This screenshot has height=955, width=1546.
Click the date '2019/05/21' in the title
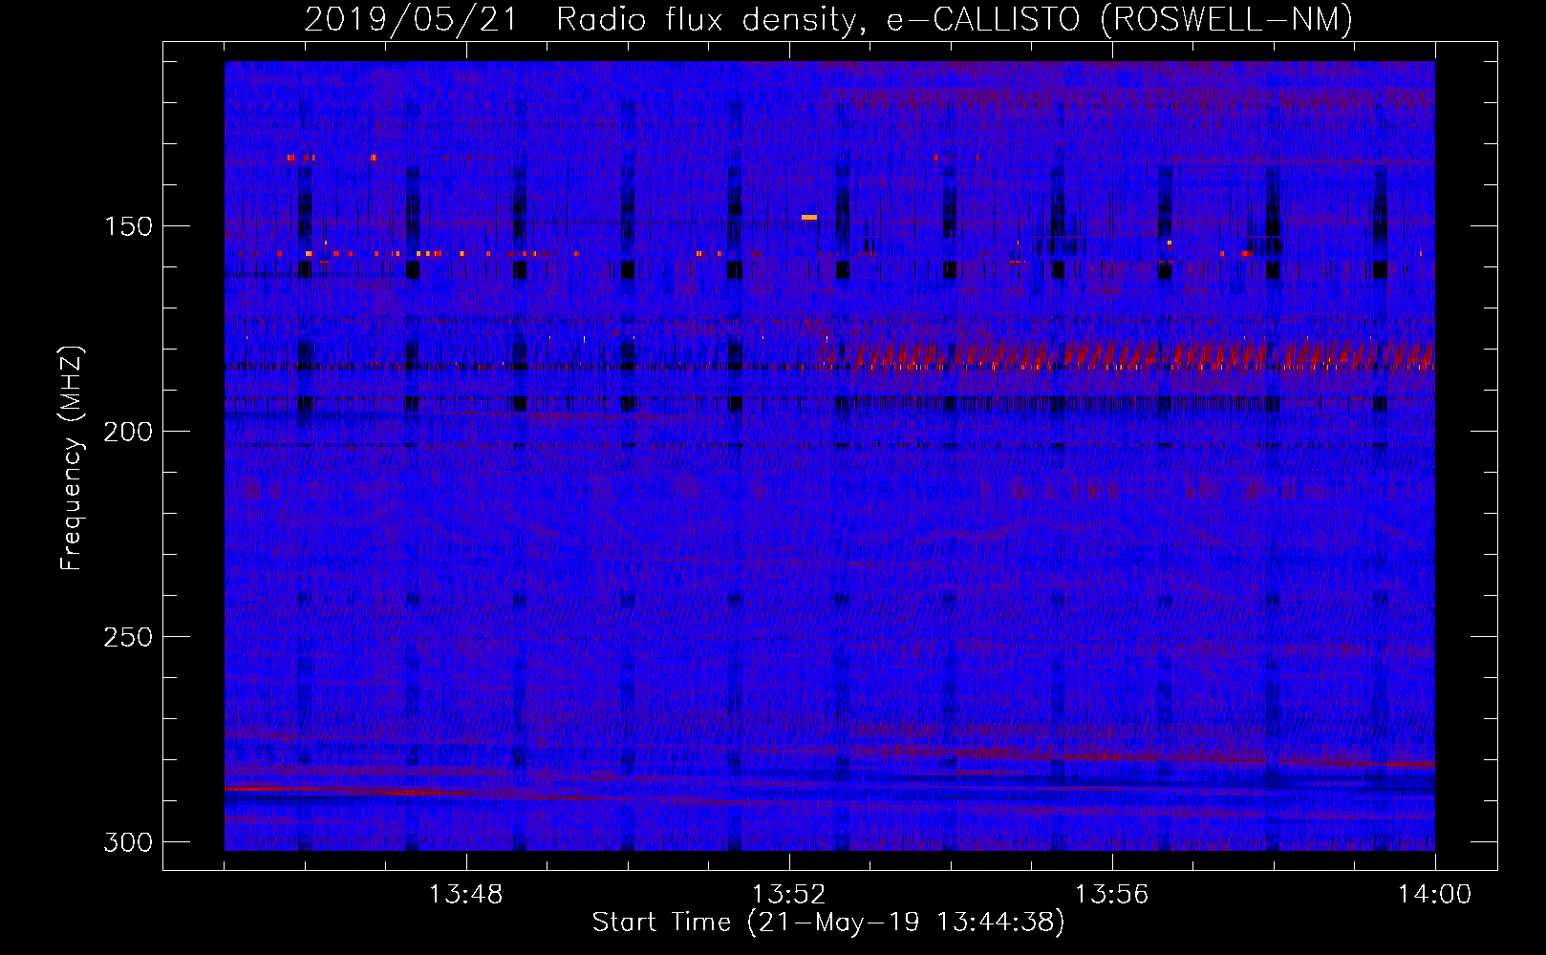[411, 19]
